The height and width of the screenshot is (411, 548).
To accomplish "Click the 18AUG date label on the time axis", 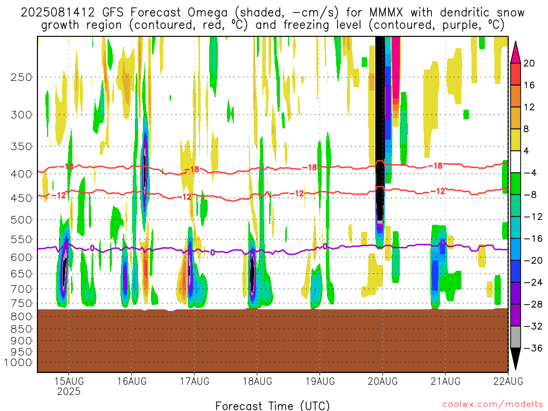I will (257, 381).
